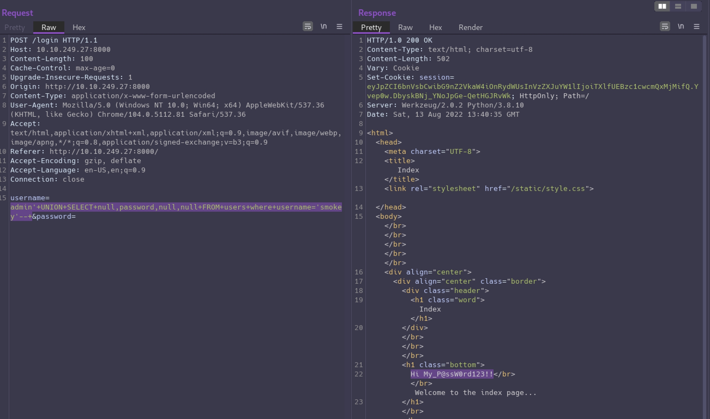Open Render tab in Response panel
710x419 pixels.
(471, 27)
